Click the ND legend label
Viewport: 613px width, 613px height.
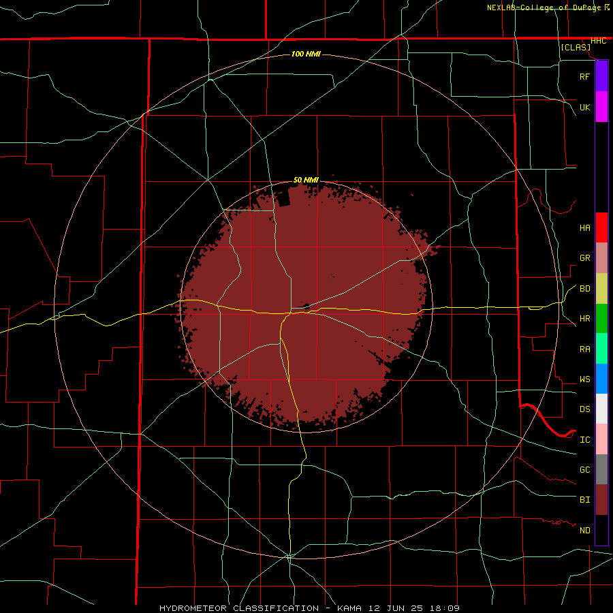click(584, 531)
